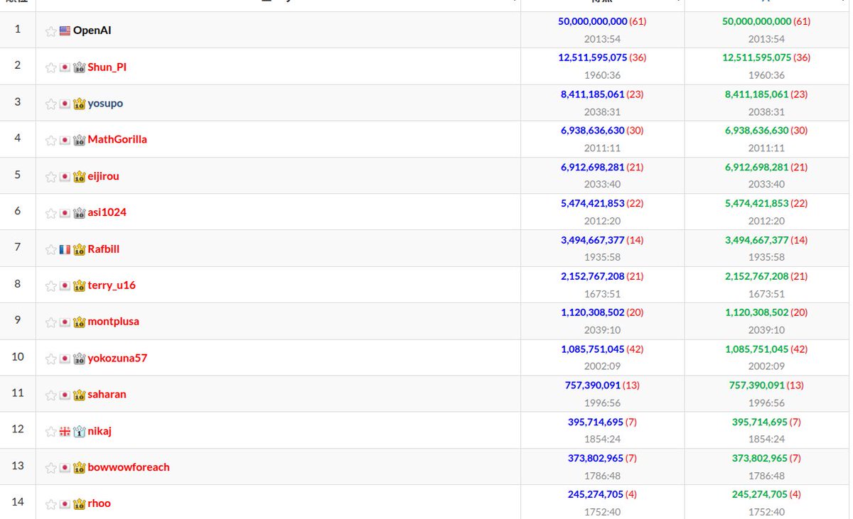Click the Japan flag next to rhoo
853x519 pixels.
coord(65,504)
